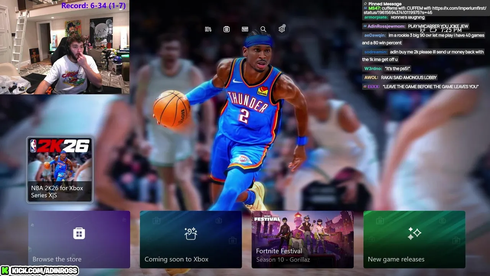Open Browse the store tile
This screenshot has width=490, height=276.
[79, 240]
